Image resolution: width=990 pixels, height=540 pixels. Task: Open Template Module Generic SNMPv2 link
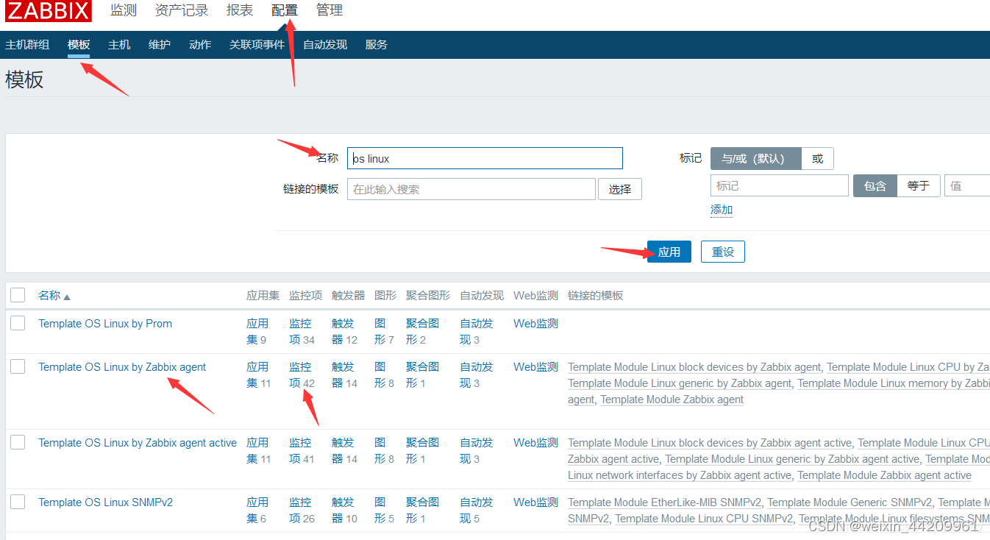(850, 502)
